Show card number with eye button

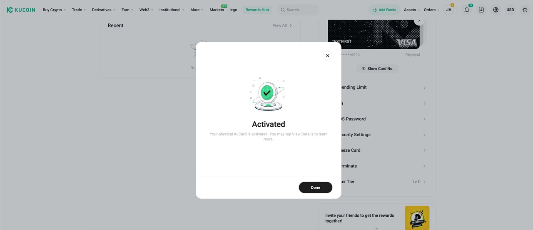pos(377,68)
